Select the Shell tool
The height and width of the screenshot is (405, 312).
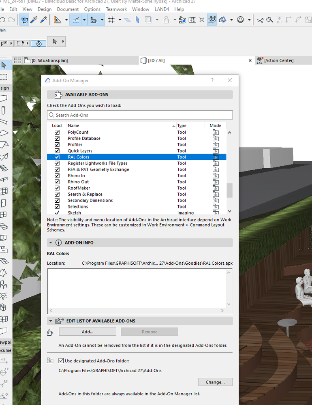pyautogui.click(x=4, y=156)
